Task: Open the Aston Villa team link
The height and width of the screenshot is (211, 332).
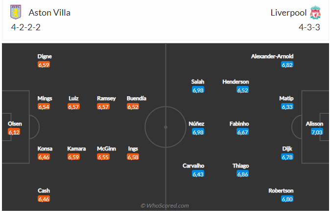Action: pos(49,13)
